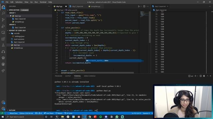Image resolution: width=213 pixels, height=119 pixels.
Task: Open launch profile dropdown beside new terminal
Action: click(197, 76)
